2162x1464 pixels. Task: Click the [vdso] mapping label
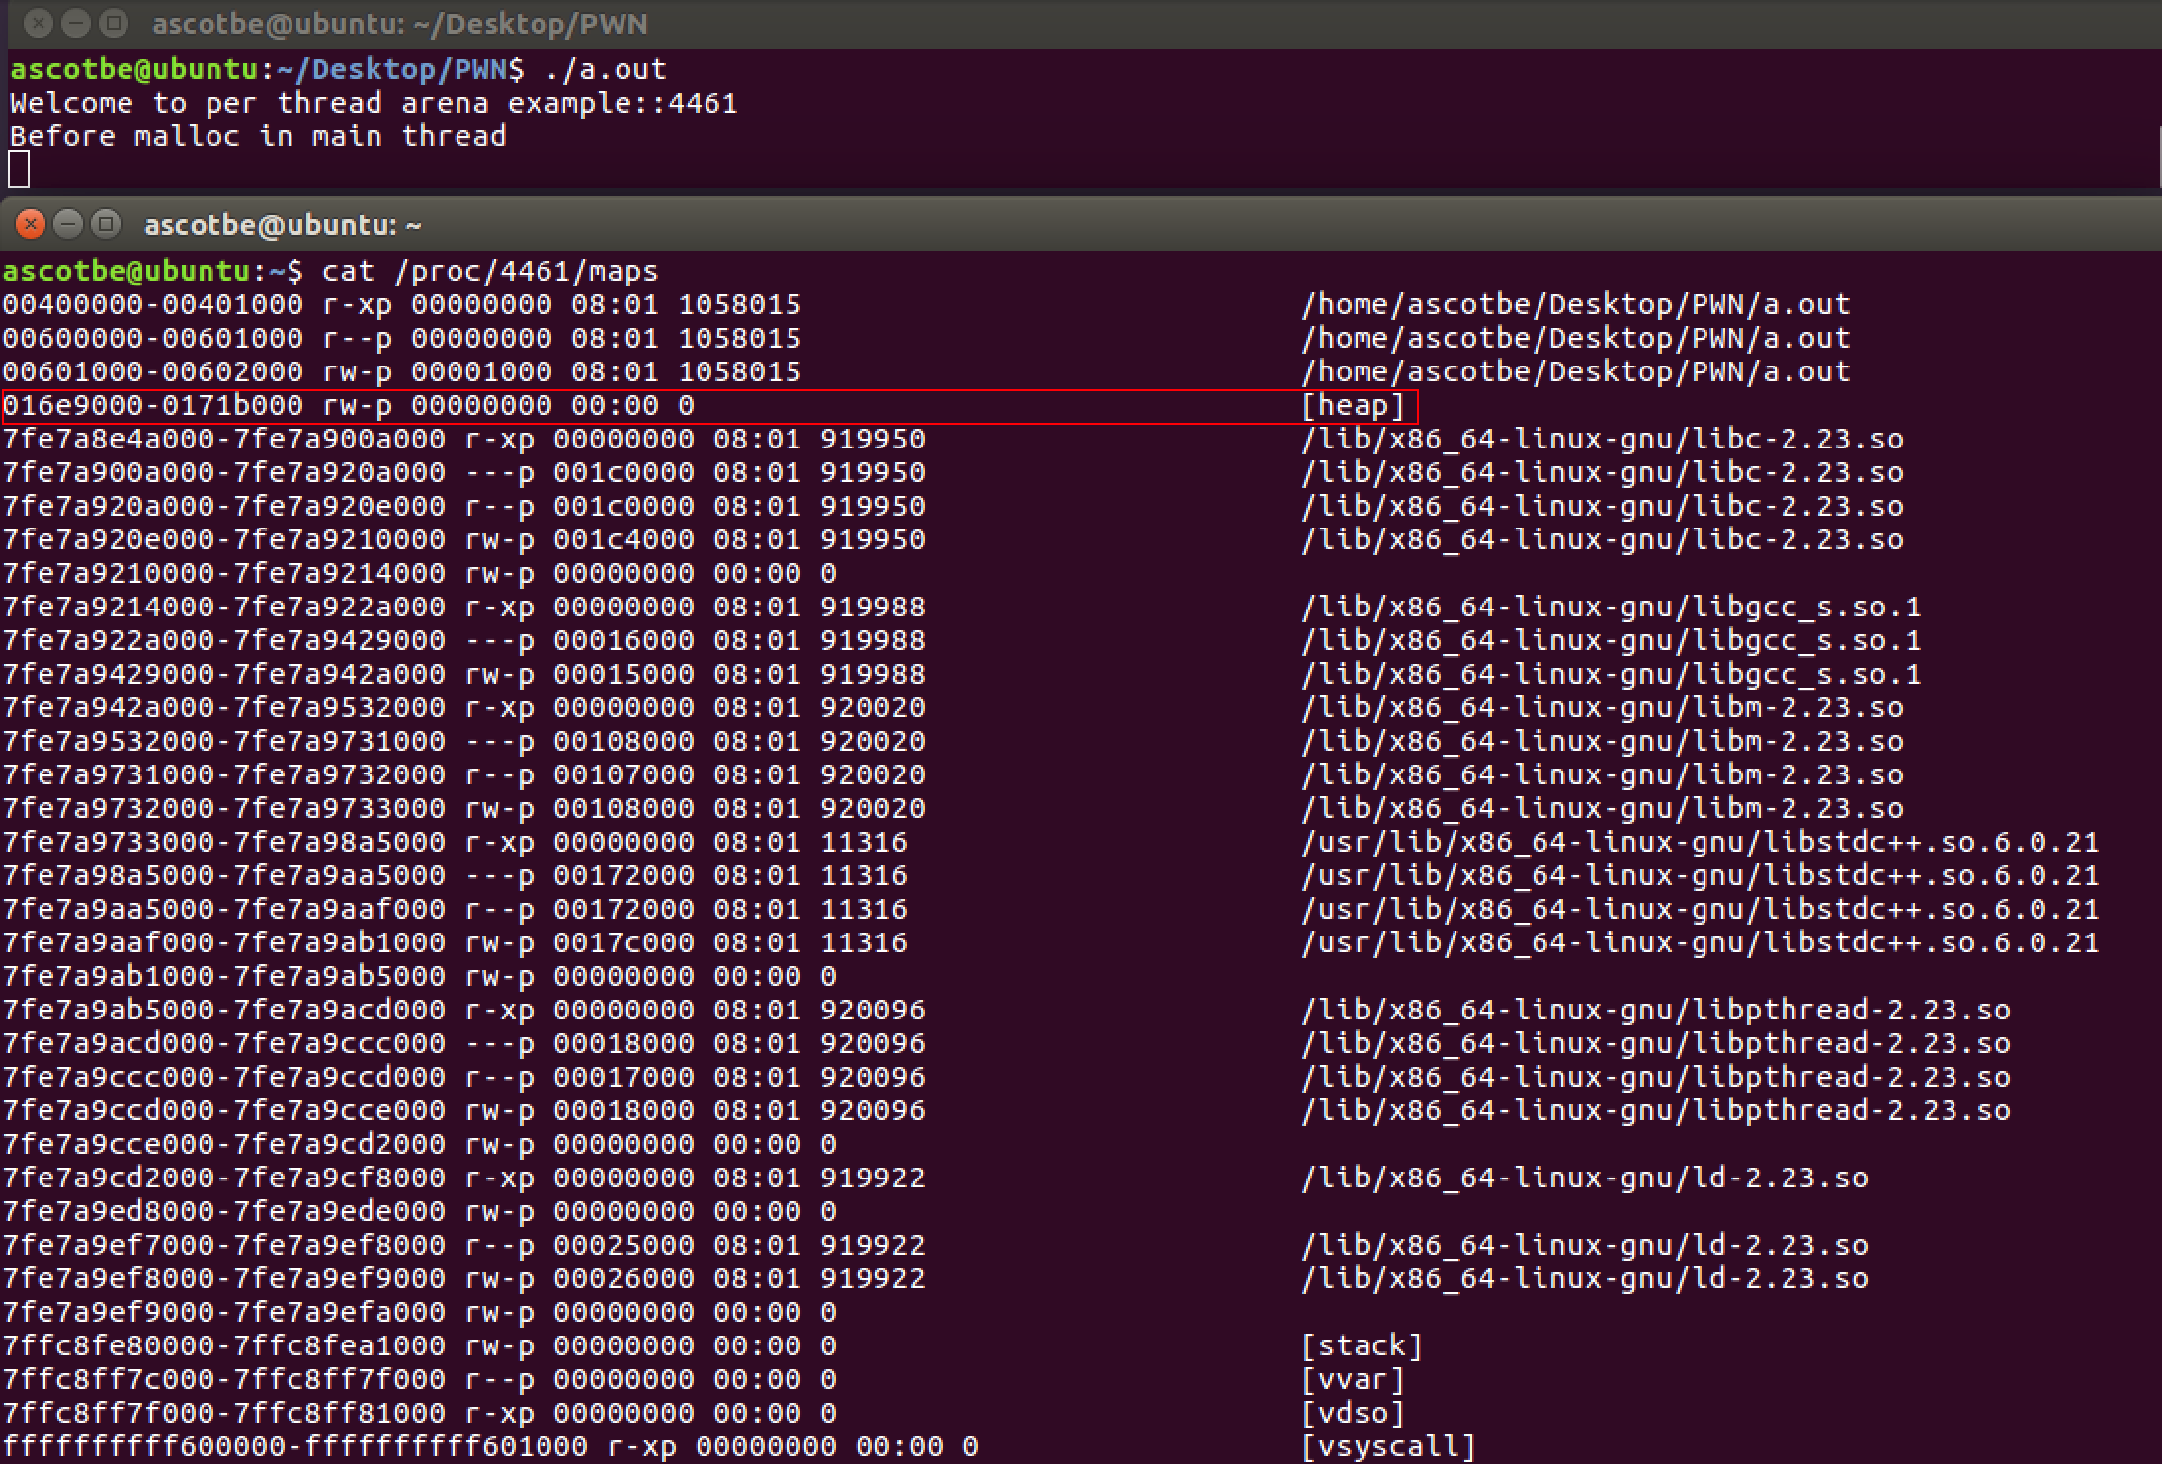[1353, 1414]
